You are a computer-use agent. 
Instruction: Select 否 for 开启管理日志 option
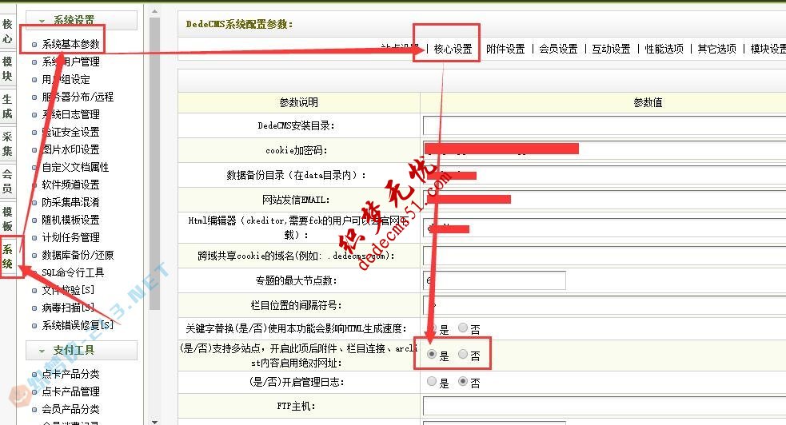click(463, 381)
